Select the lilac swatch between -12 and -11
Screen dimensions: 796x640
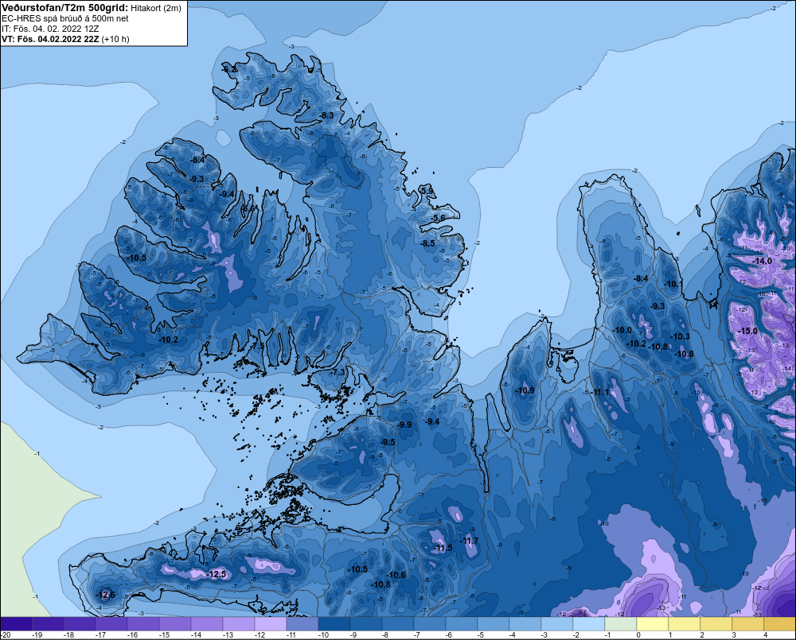pyautogui.click(x=271, y=624)
